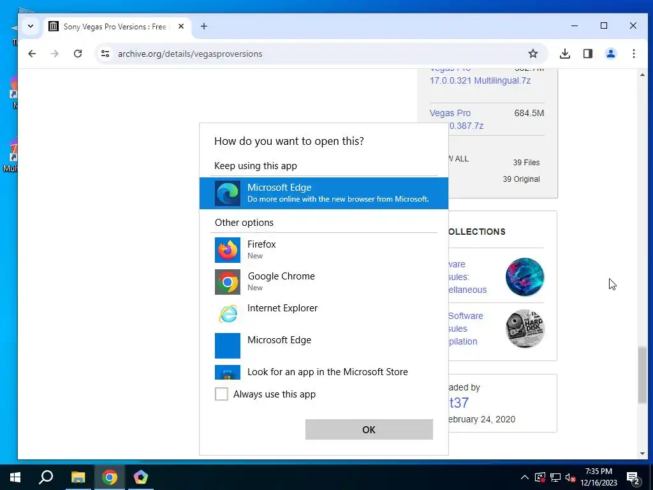Screen dimensions: 653x490
Task: Click the Chrome icon on the taskbar
Action: point(110,477)
